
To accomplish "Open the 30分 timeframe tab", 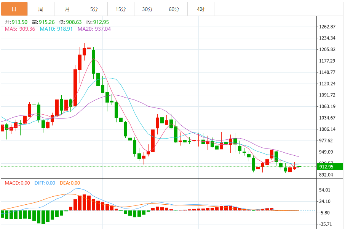I will click(147, 9).
